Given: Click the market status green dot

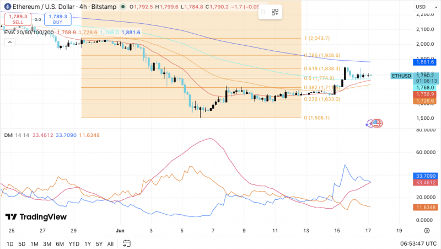Looking at the screenshot, I should 122,7.
